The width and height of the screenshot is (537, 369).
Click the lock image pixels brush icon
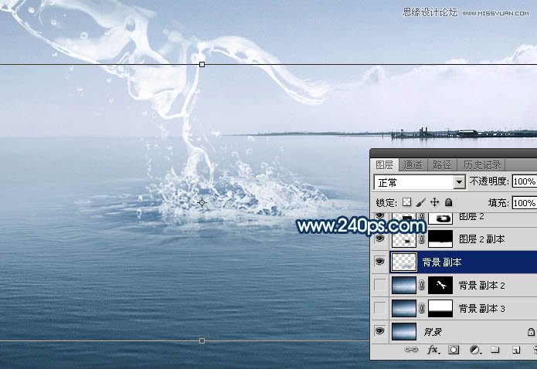421,202
